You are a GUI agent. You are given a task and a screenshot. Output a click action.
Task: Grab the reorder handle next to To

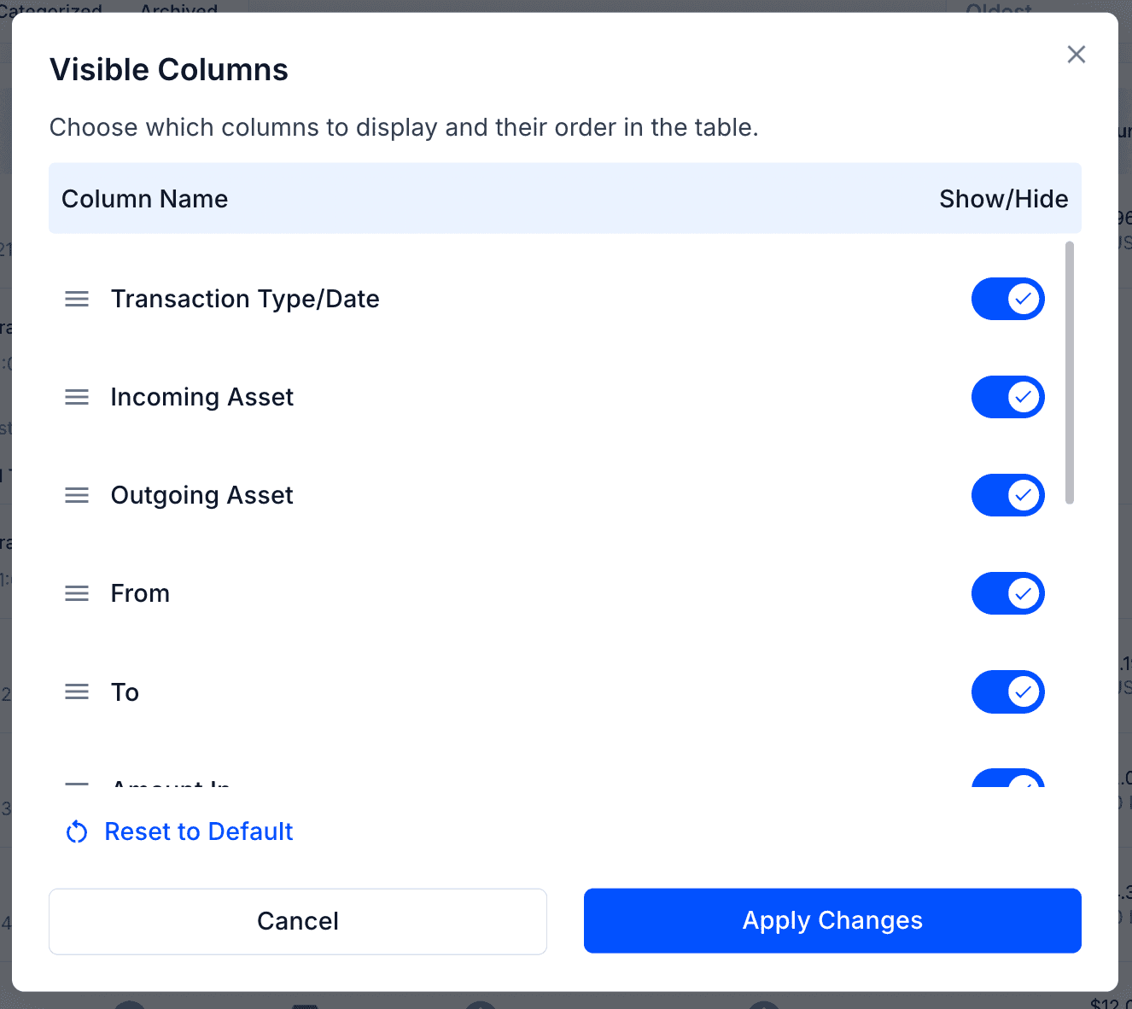click(x=76, y=691)
